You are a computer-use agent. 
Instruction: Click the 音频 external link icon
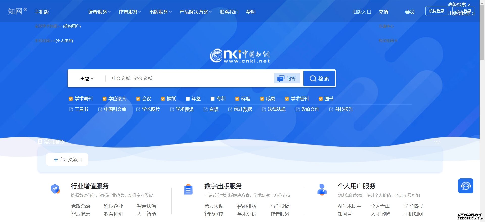pos(206,109)
